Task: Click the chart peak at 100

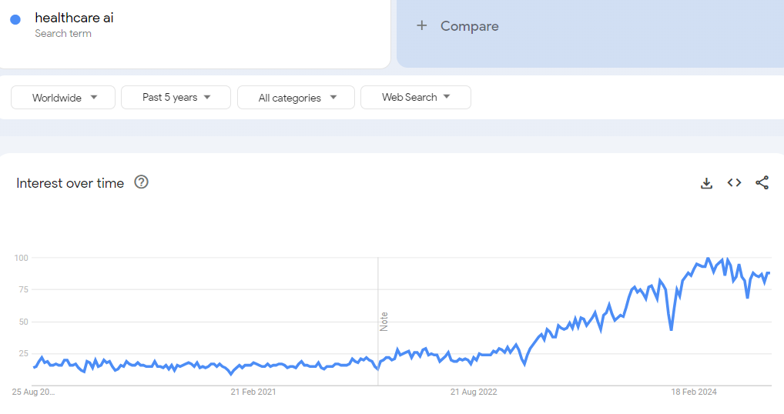Action: (708, 259)
